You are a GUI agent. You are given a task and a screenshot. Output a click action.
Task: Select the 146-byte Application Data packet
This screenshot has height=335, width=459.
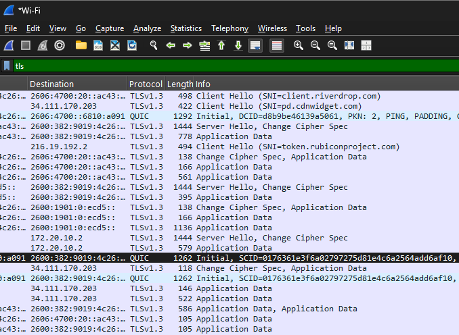tap(230, 288)
